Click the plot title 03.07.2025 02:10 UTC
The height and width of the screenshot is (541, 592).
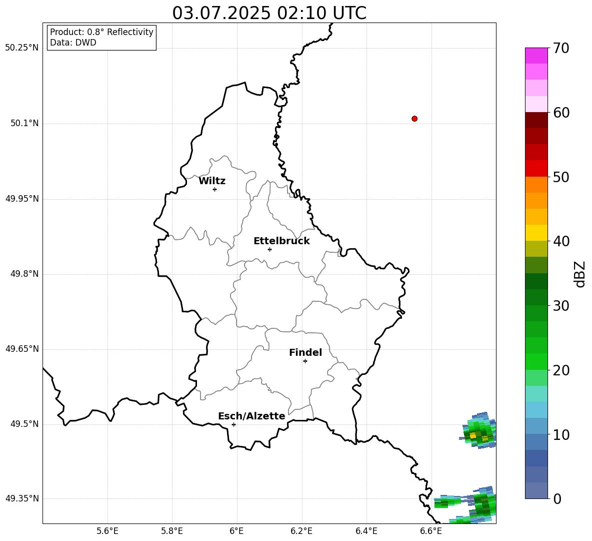269,13
